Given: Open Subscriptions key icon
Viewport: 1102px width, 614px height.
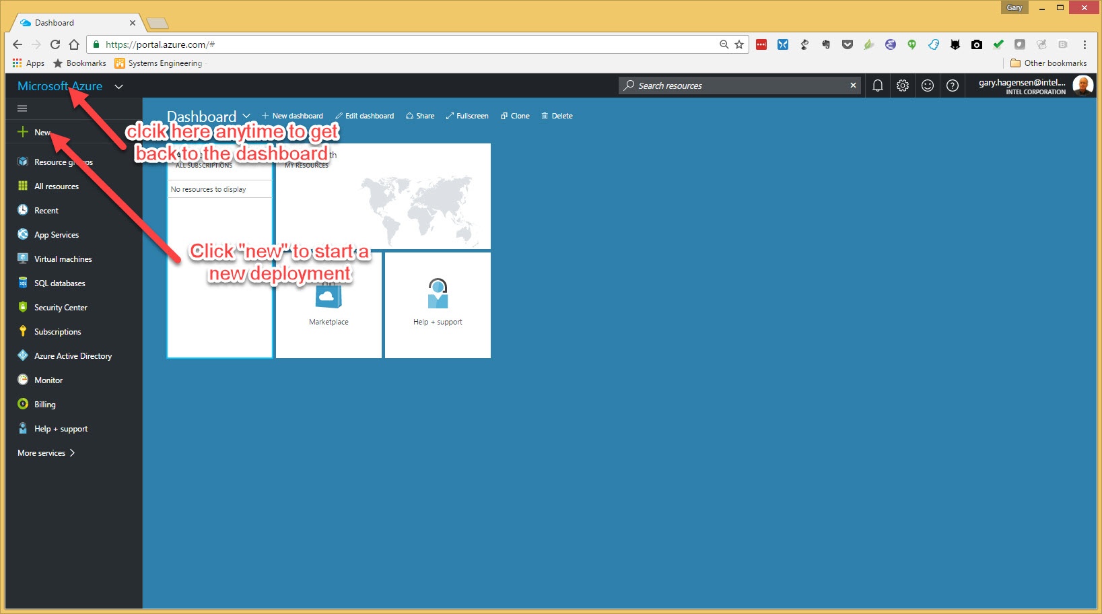Looking at the screenshot, I should (x=23, y=331).
